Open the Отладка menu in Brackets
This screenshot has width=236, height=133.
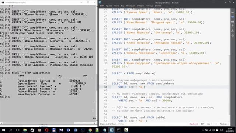click(x=140, y=6)
